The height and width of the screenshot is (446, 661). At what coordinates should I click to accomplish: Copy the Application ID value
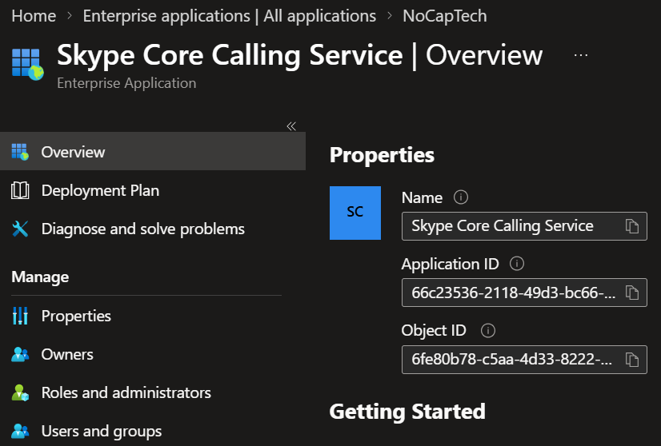coord(632,293)
